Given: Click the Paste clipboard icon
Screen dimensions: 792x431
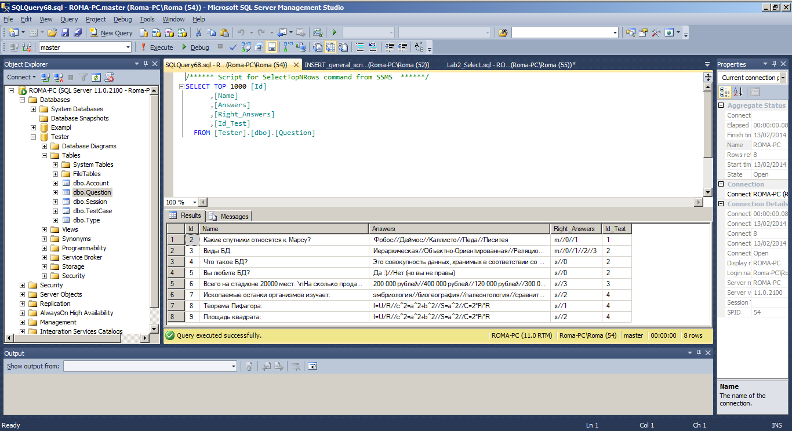Looking at the screenshot, I should [x=224, y=33].
